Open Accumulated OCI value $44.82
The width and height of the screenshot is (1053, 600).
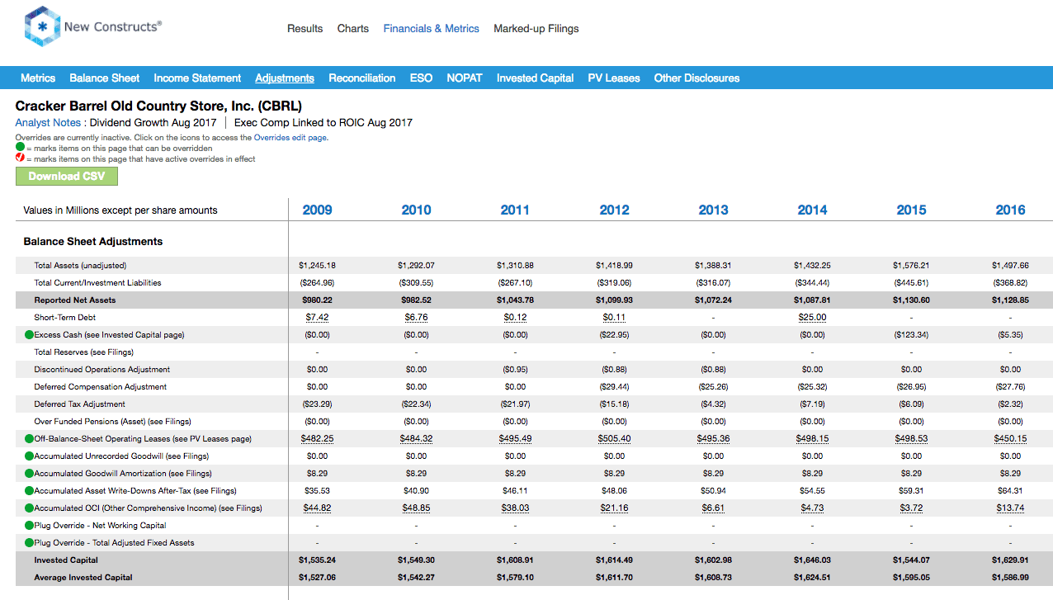click(318, 508)
